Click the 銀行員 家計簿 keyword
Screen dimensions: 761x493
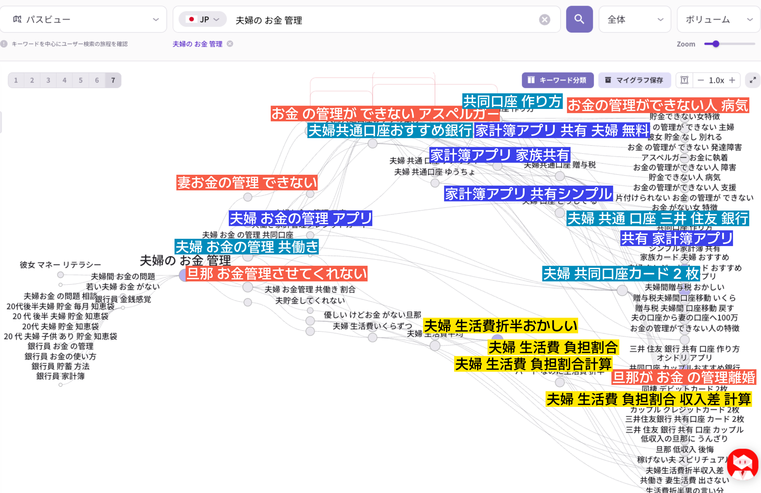[60, 376]
